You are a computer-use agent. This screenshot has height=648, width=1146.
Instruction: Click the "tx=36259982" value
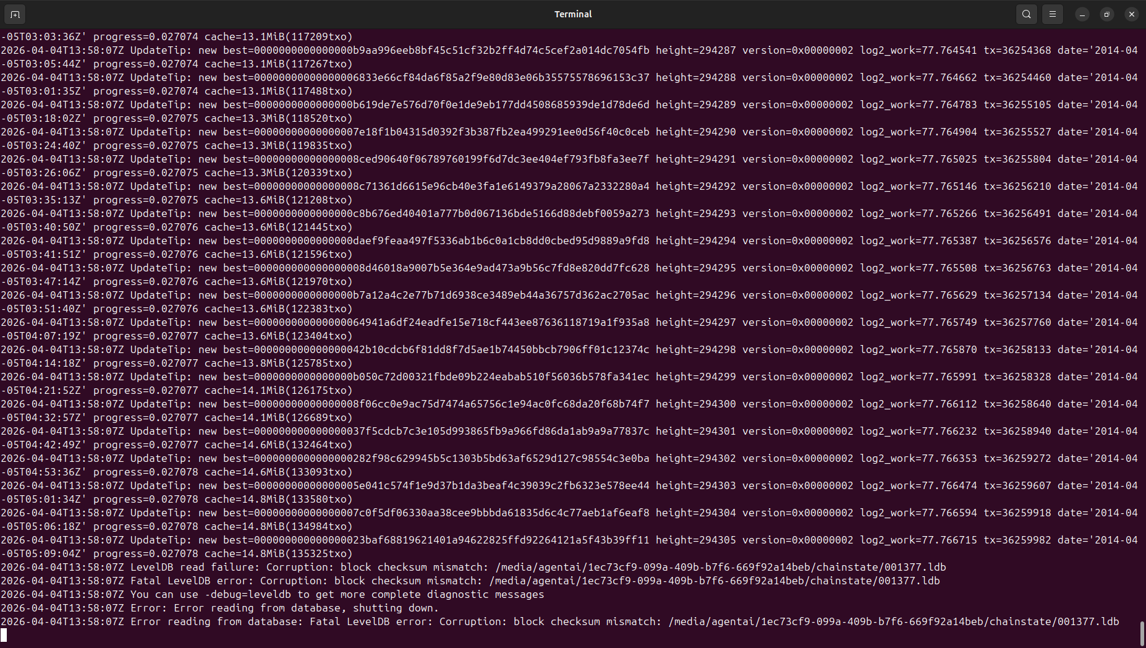1017,540
